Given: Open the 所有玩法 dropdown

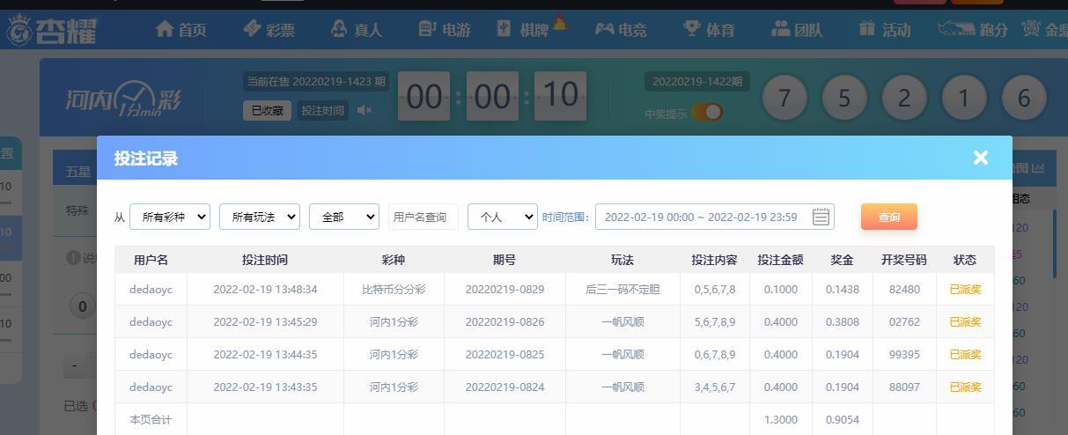Looking at the screenshot, I should coord(260,217).
